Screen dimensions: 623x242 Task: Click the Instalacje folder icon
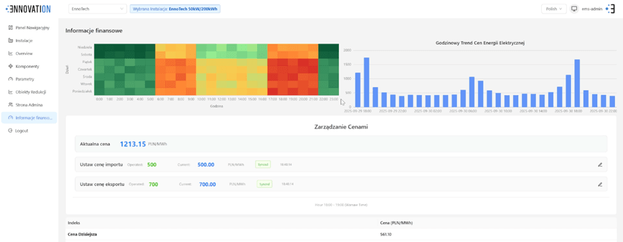tap(11, 40)
